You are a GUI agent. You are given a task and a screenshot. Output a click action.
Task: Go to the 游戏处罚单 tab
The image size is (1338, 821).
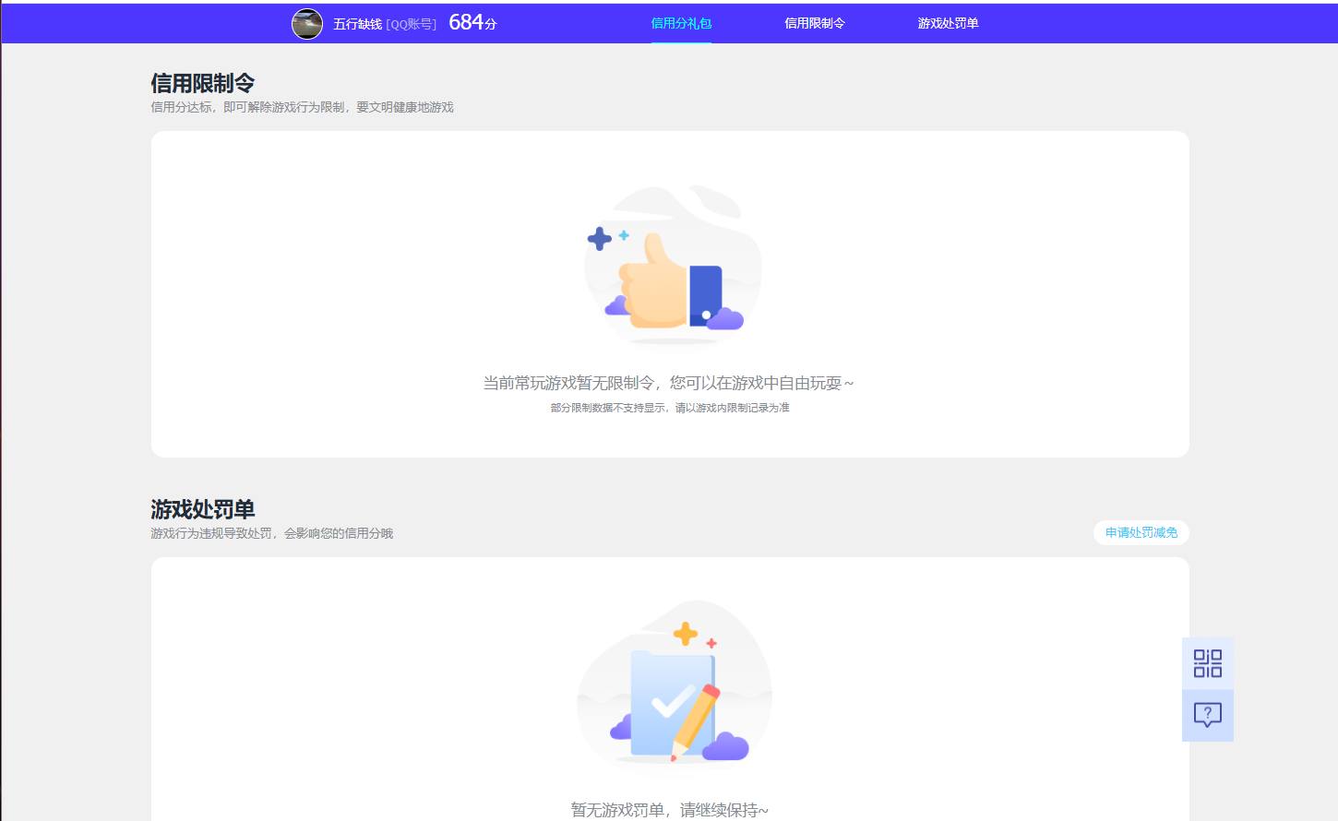(x=948, y=23)
